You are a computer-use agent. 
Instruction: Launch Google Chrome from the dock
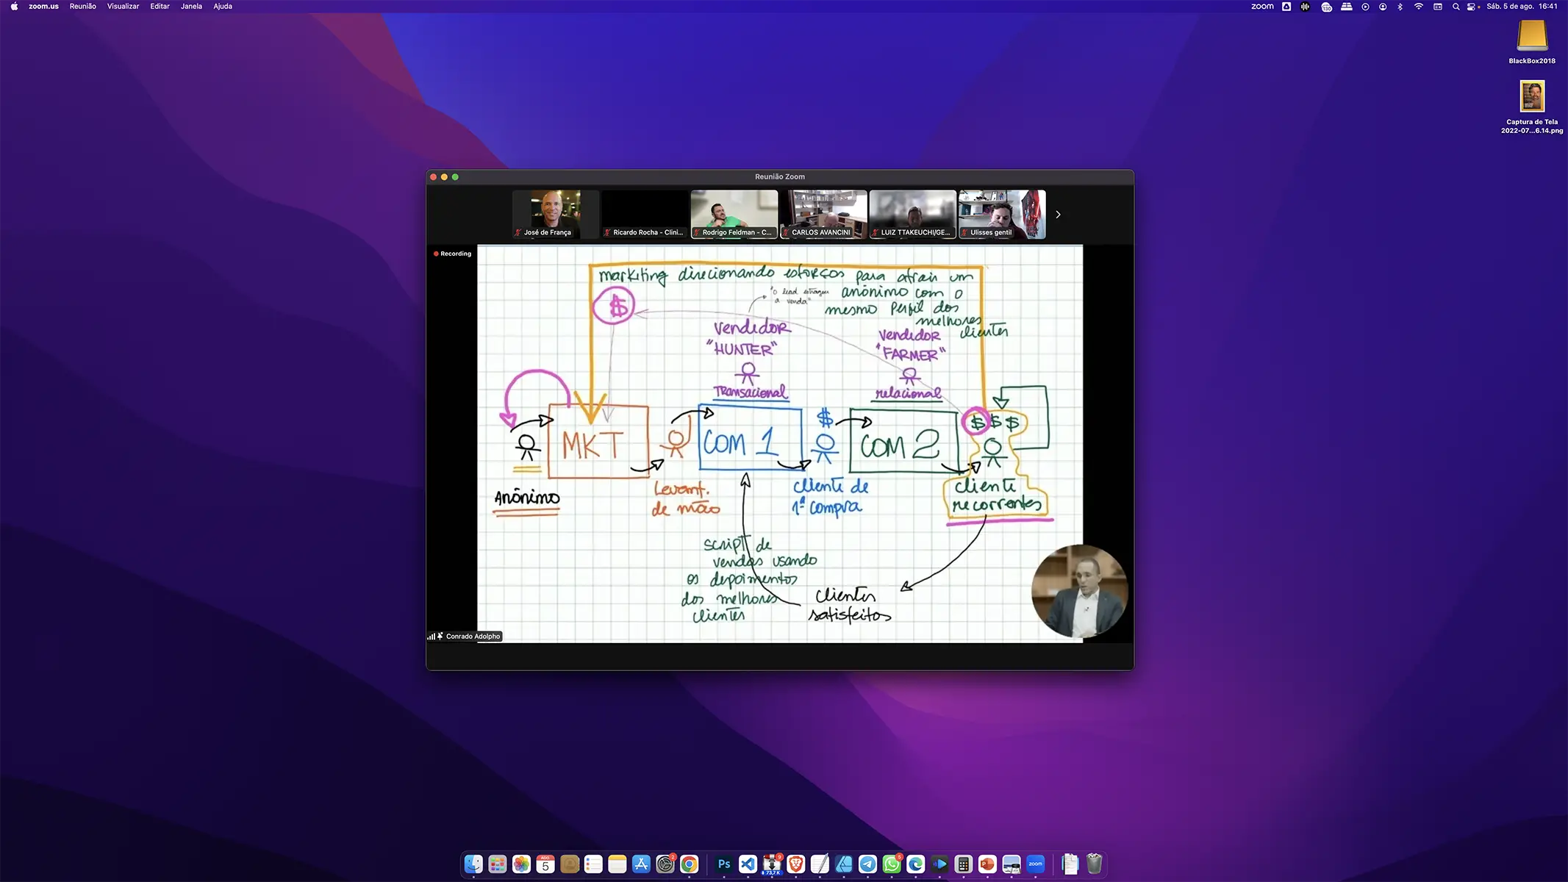(689, 864)
